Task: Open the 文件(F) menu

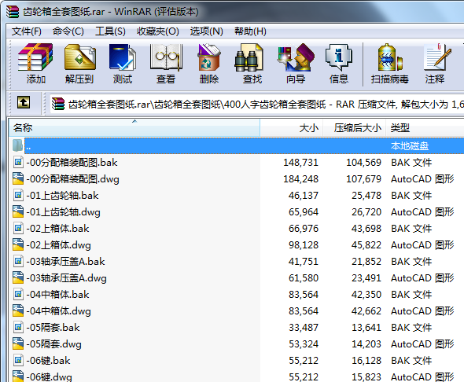Action: tap(26, 31)
